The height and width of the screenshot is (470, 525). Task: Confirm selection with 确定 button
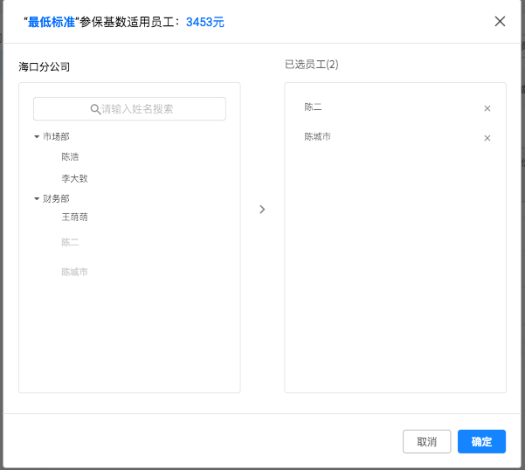tap(481, 442)
